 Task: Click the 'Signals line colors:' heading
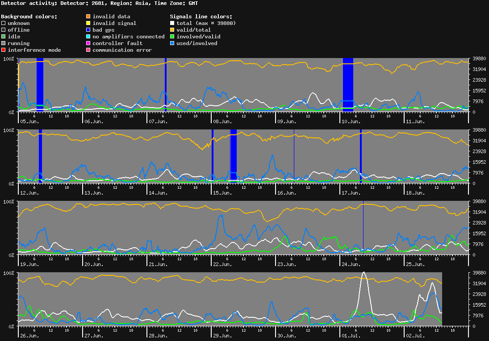pos(201,17)
